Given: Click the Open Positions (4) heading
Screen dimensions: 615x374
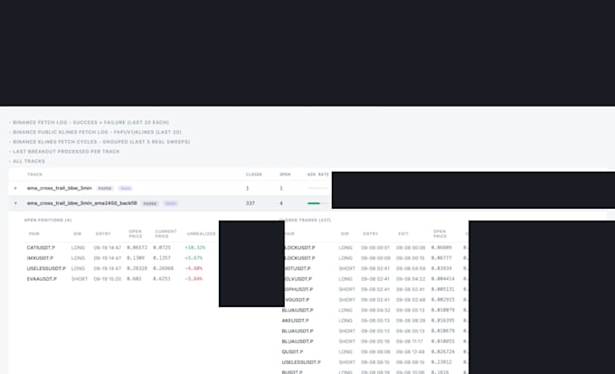Looking at the screenshot, I should [48, 220].
